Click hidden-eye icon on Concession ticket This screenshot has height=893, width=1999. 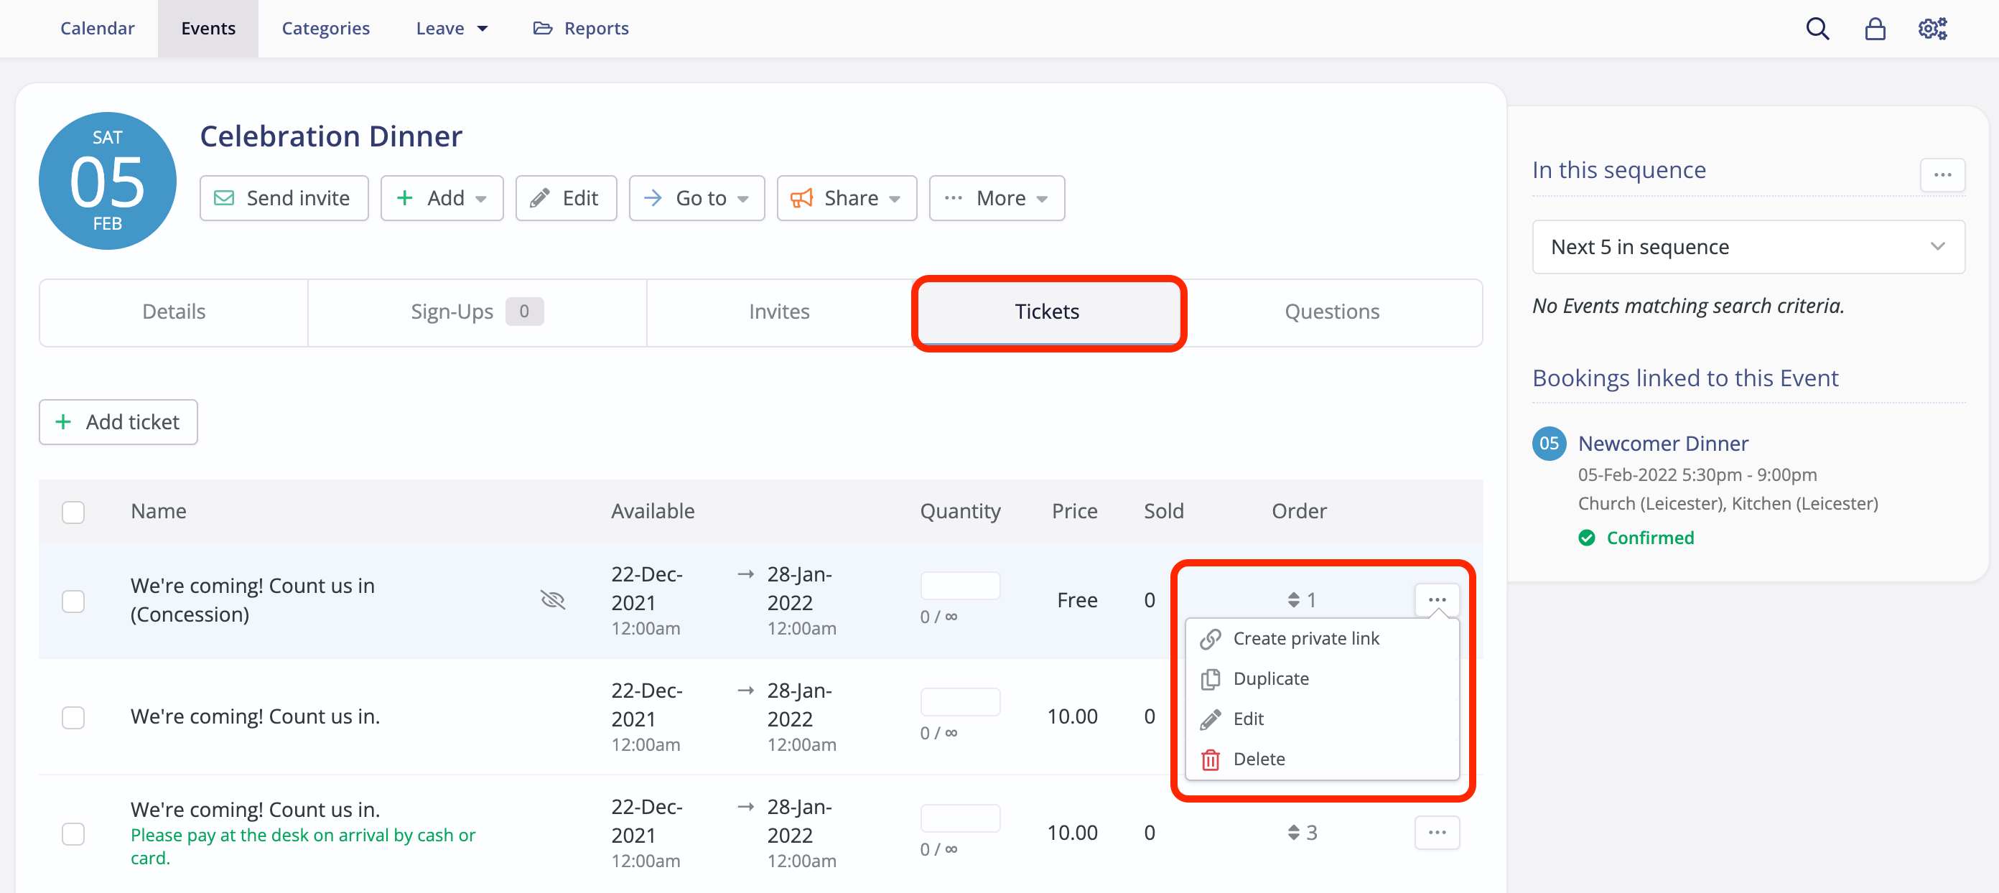click(552, 599)
